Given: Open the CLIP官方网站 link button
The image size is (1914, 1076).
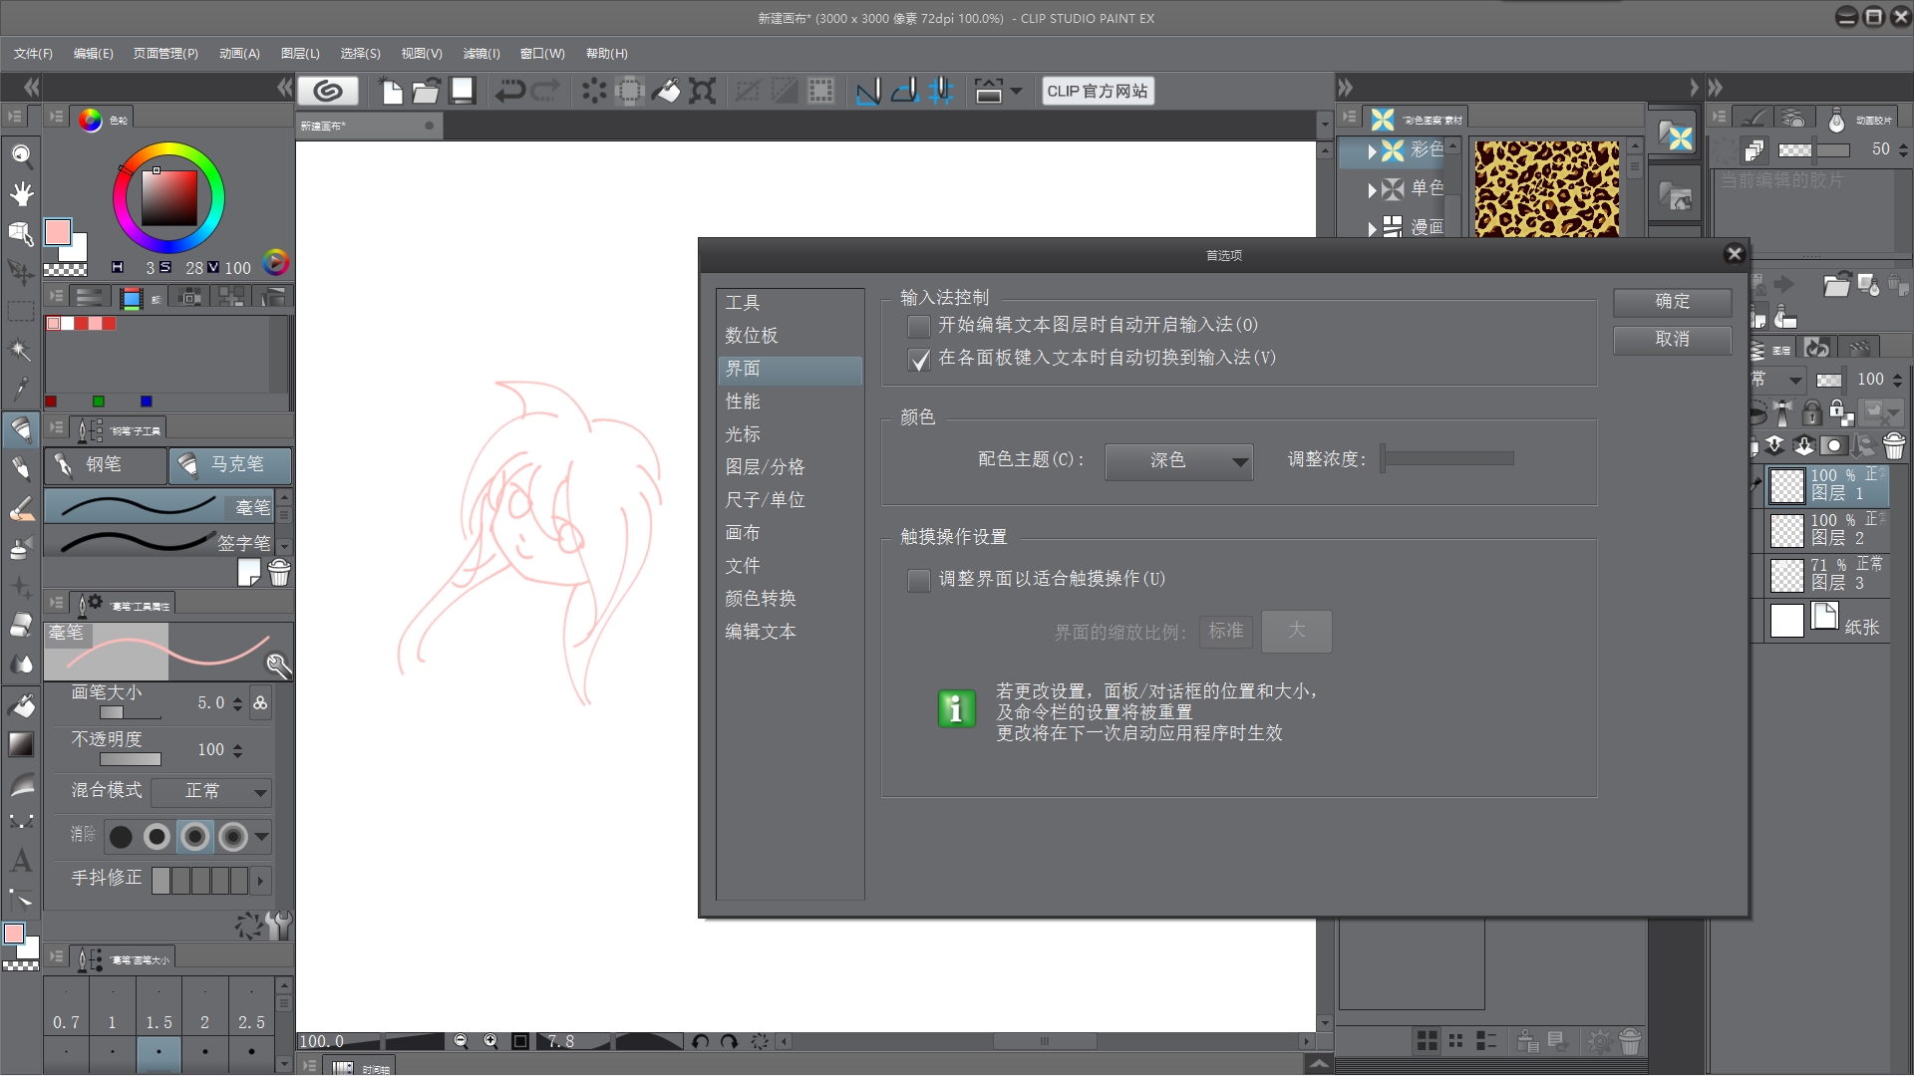Looking at the screenshot, I should coord(1097,92).
